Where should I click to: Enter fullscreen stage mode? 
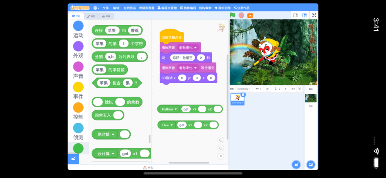pyautogui.click(x=314, y=15)
